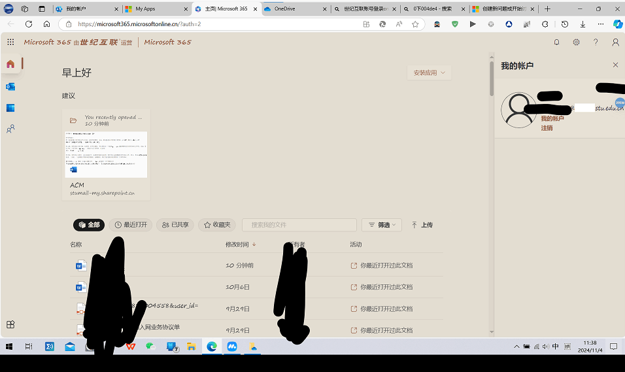
Task: Select the 已共享 files filter
Action: pos(175,225)
